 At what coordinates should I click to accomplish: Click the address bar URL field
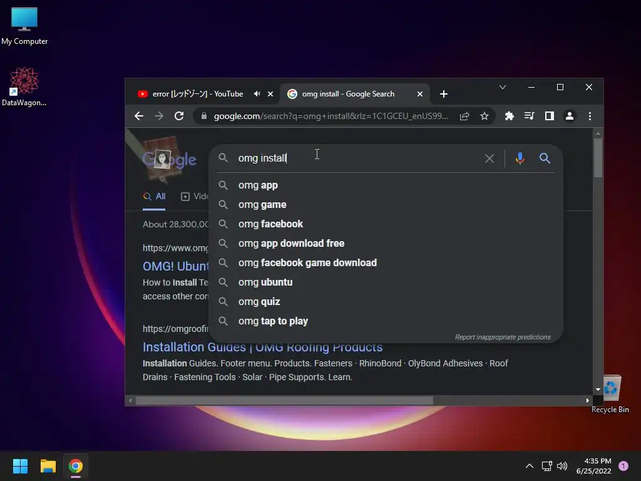pyautogui.click(x=331, y=116)
